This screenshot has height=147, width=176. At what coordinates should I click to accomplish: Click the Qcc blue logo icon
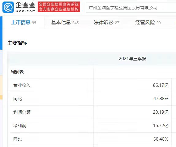pos(8,7)
